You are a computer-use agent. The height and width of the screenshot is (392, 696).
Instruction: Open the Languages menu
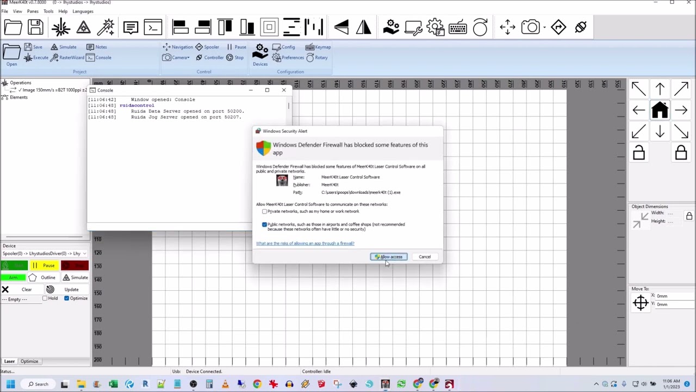(x=83, y=11)
